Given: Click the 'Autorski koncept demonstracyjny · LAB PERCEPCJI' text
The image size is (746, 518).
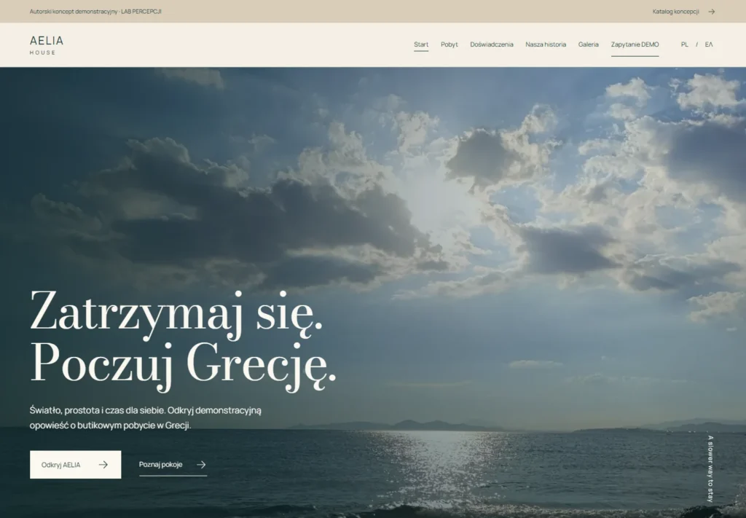Looking at the screenshot, I should [95, 12].
